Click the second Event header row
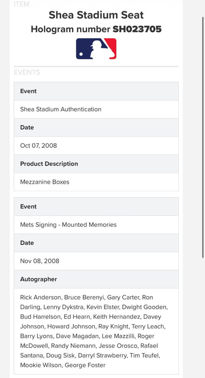The height and width of the screenshot is (378, 205). (96, 207)
